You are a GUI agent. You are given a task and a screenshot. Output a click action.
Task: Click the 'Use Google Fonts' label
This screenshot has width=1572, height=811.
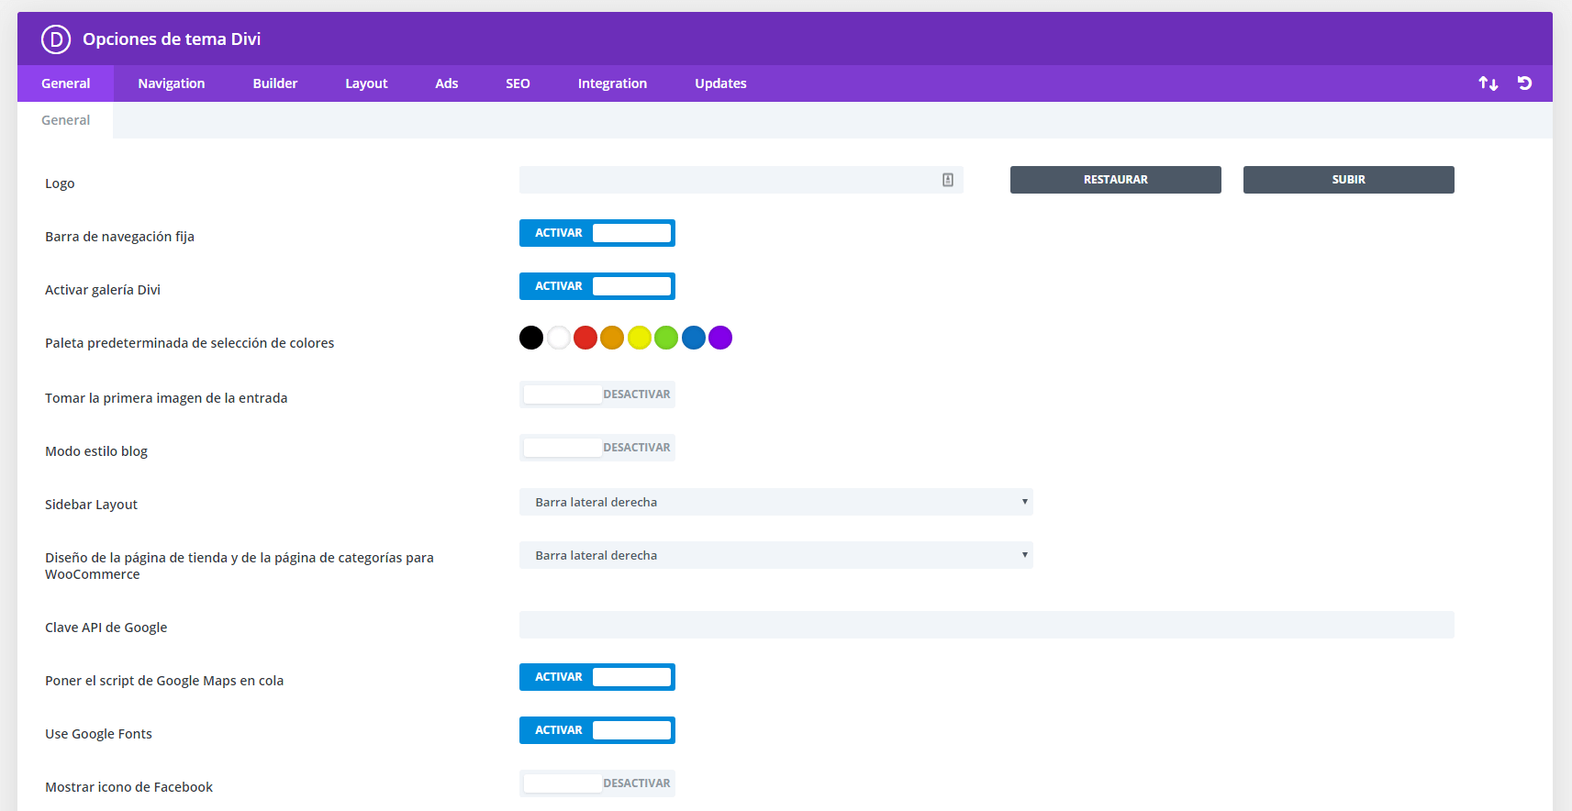point(99,734)
